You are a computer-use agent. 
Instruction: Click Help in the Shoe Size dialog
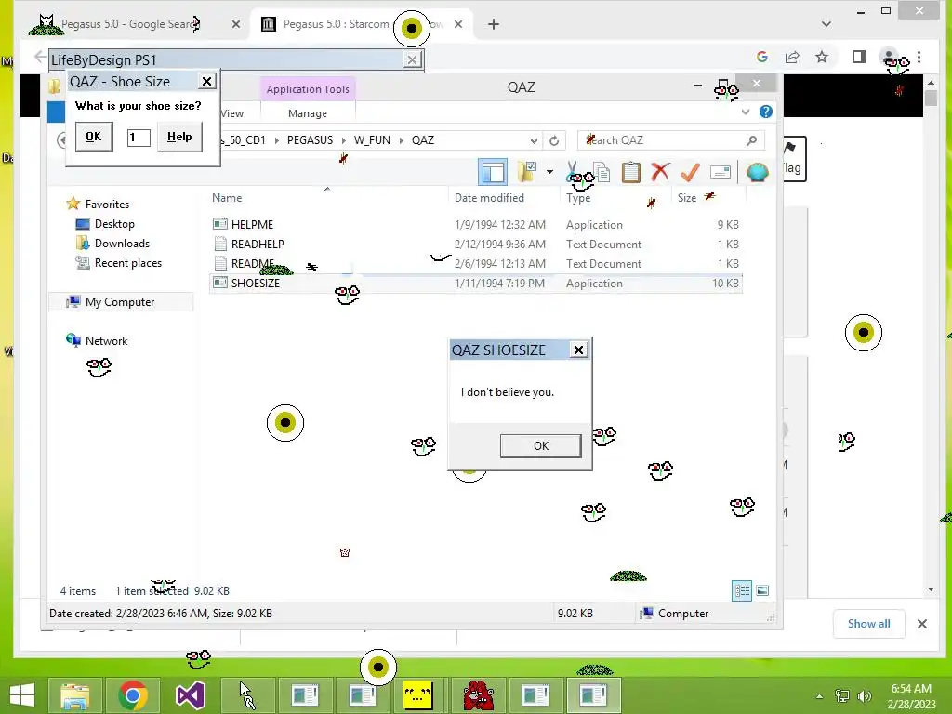pos(179,137)
